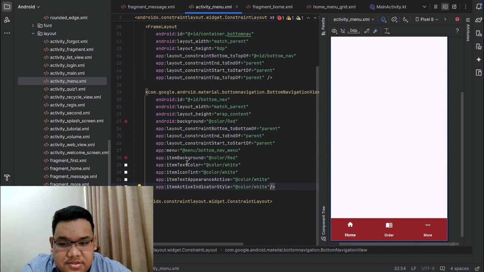Open the Pixel 8 device dropdown
This screenshot has width=484, height=272.
pyautogui.click(x=427, y=19)
